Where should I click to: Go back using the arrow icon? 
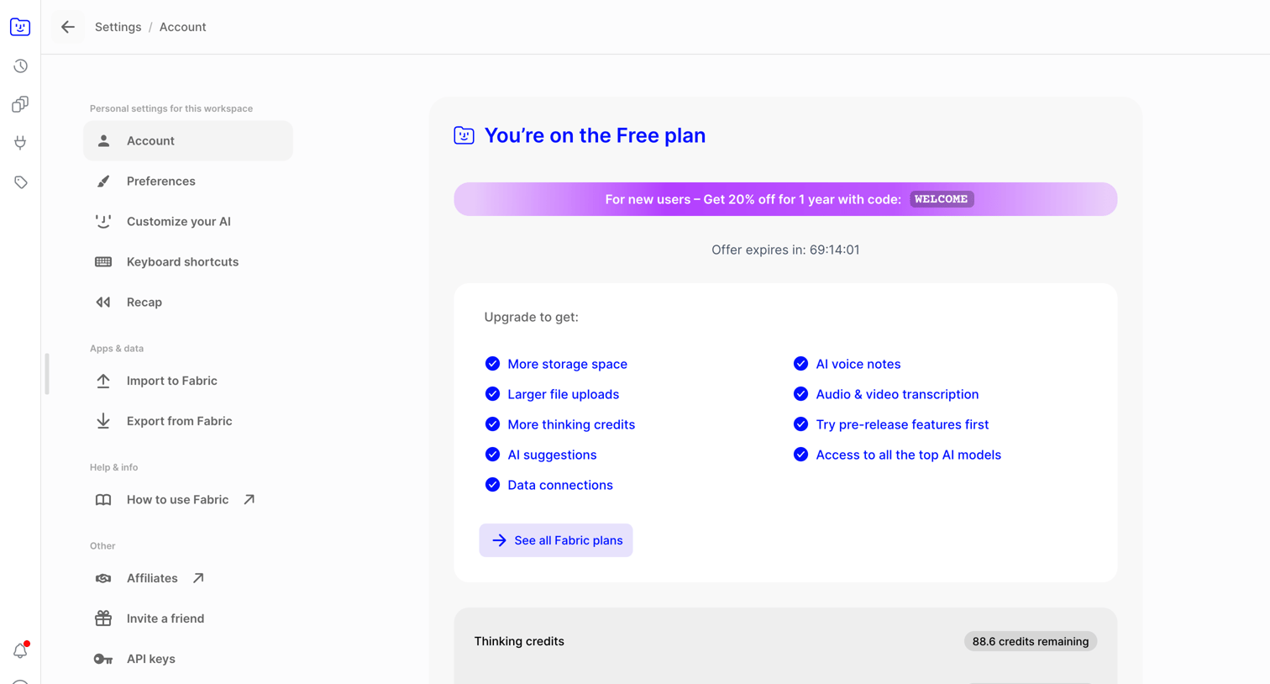point(68,27)
